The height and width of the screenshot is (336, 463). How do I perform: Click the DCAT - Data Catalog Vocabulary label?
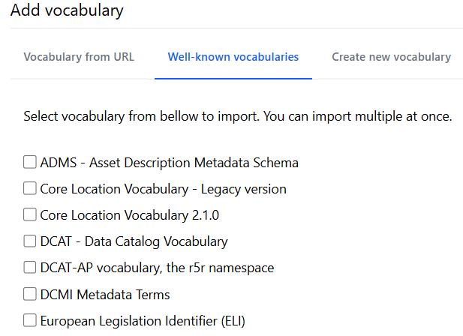(x=134, y=241)
